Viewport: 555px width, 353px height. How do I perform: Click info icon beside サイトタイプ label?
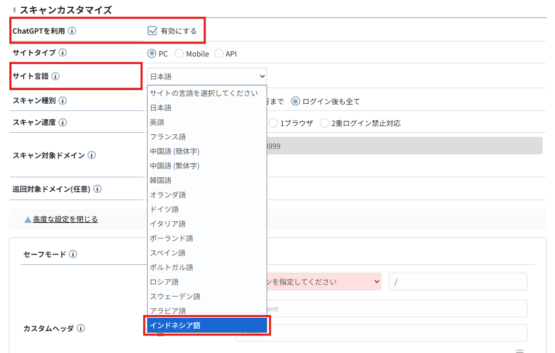(63, 53)
